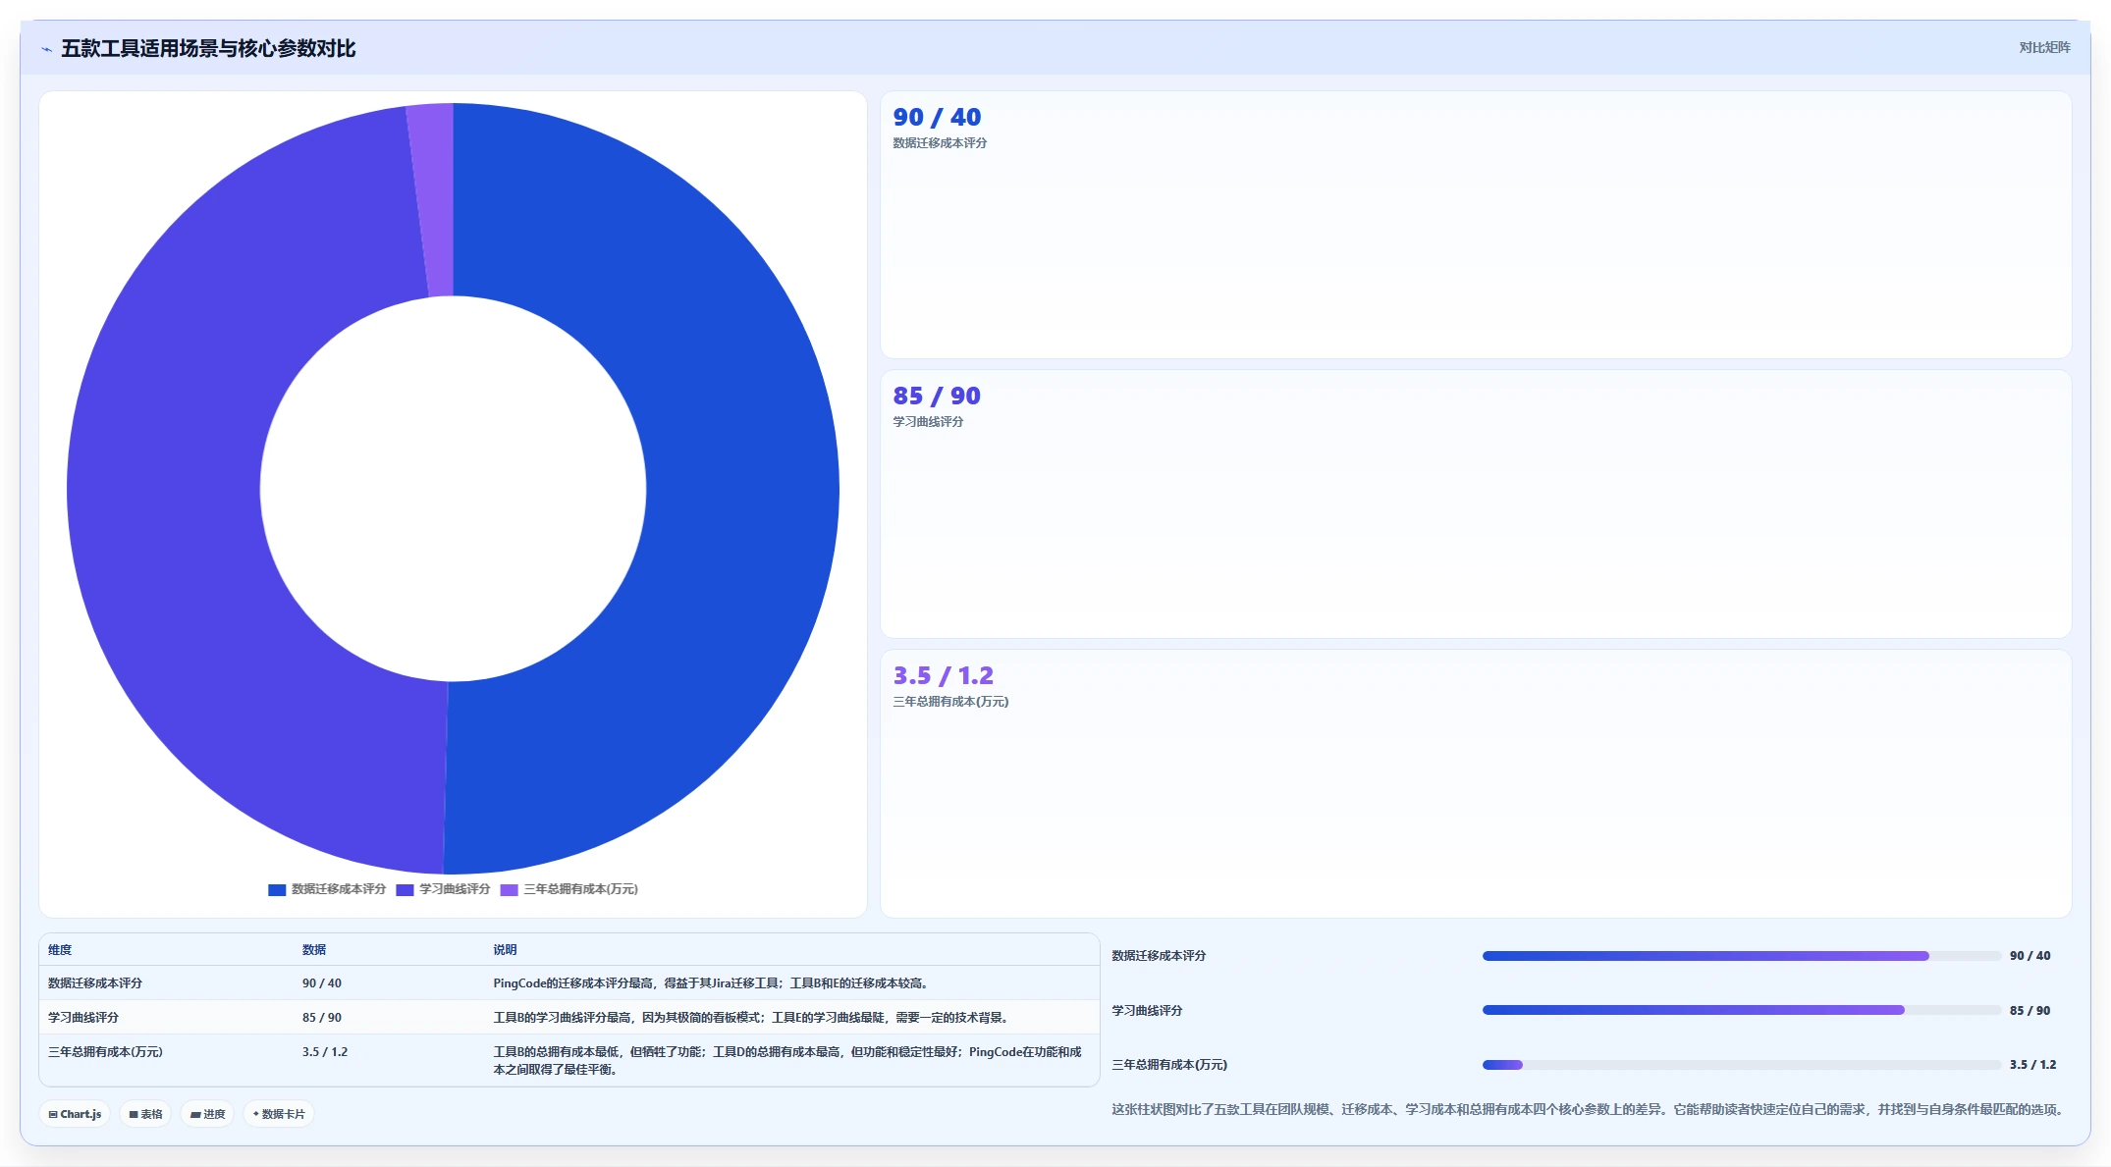Open the 90 / 40 data card
The image size is (2111, 1167).
(x=1476, y=225)
